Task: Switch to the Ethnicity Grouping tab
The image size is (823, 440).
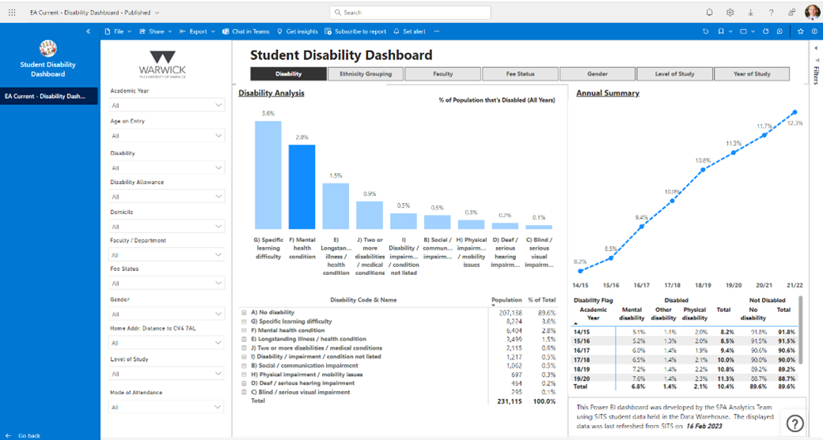Action: 366,73
